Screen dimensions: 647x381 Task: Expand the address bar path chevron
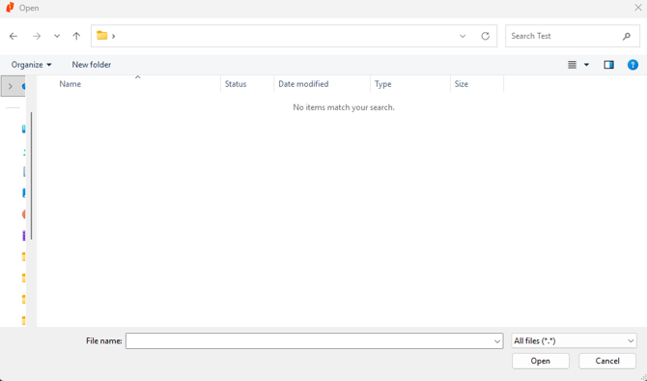pyautogui.click(x=114, y=37)
